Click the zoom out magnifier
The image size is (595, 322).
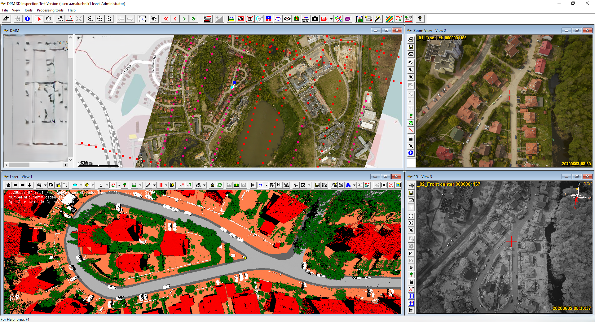tap(100, 19)
